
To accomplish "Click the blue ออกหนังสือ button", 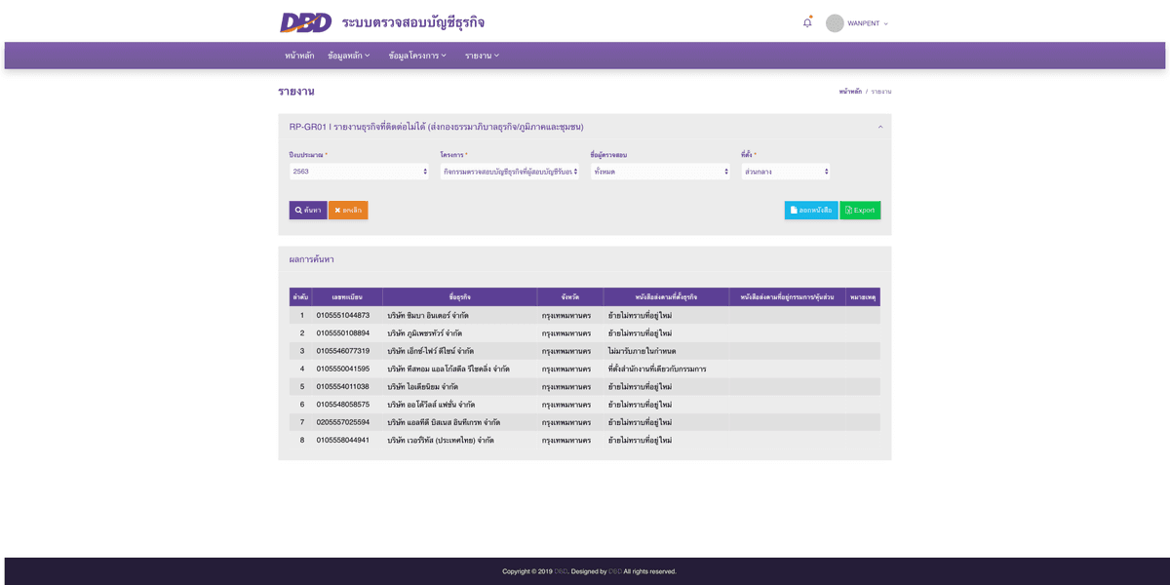I will coord(811,210).
